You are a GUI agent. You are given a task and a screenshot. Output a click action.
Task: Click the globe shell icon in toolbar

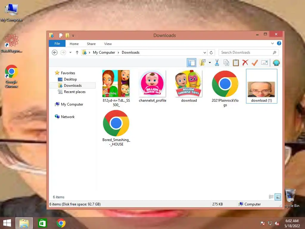pyautogui.click(x=276, y=63)
